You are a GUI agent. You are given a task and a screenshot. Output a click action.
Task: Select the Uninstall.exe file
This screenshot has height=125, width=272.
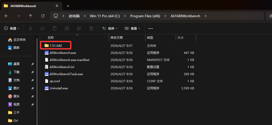[59, 88]
